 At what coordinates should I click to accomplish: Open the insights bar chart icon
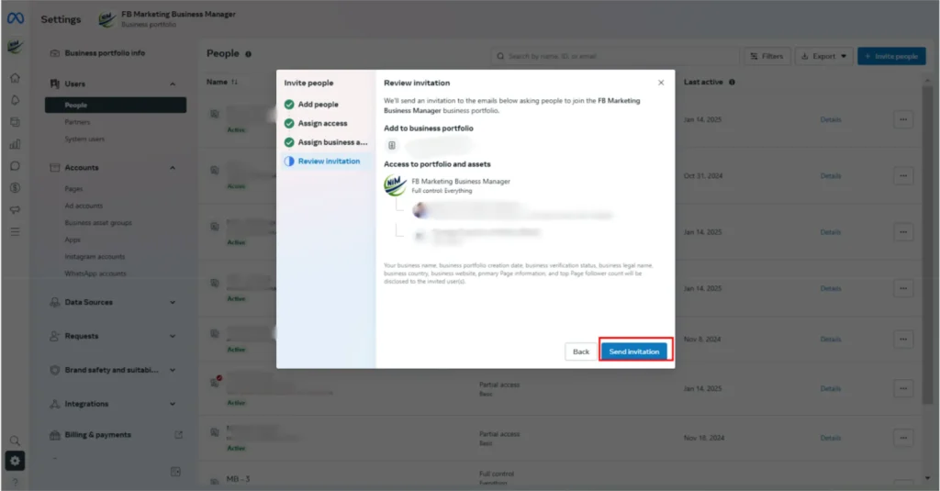click(x=15, y=144)
